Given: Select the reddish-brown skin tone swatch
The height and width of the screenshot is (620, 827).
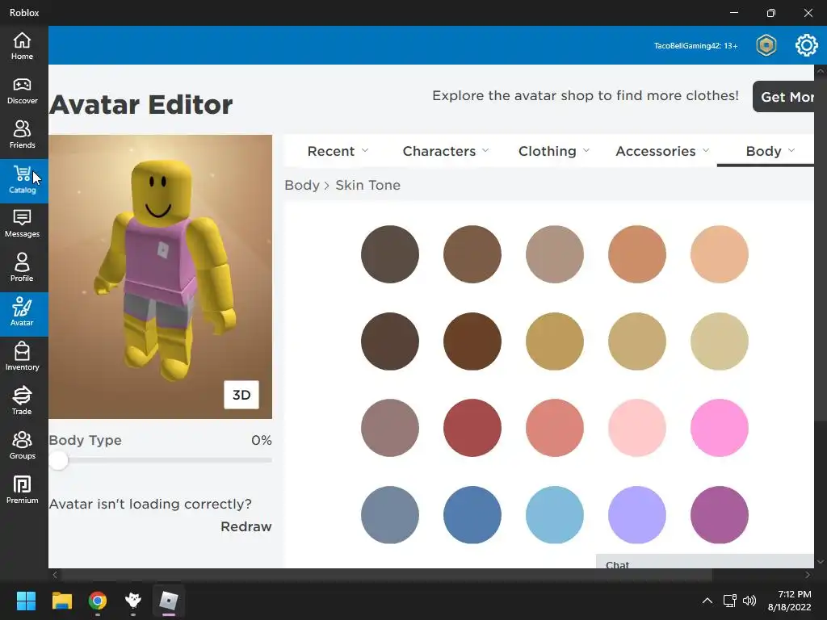Looking at the screenshot, I should pos(472,341).
